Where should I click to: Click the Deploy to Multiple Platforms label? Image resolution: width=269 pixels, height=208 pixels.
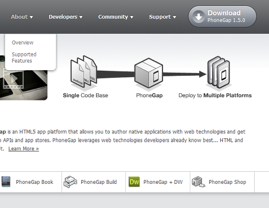(215, 95)
